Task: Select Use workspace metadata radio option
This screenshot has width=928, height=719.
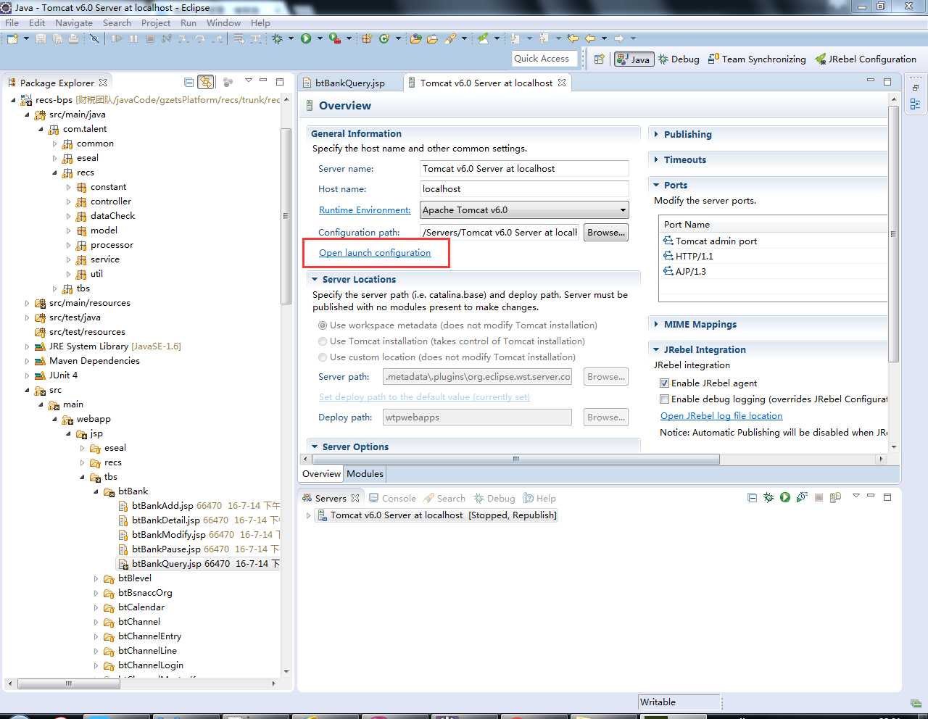Action: (x=323, y=325)
